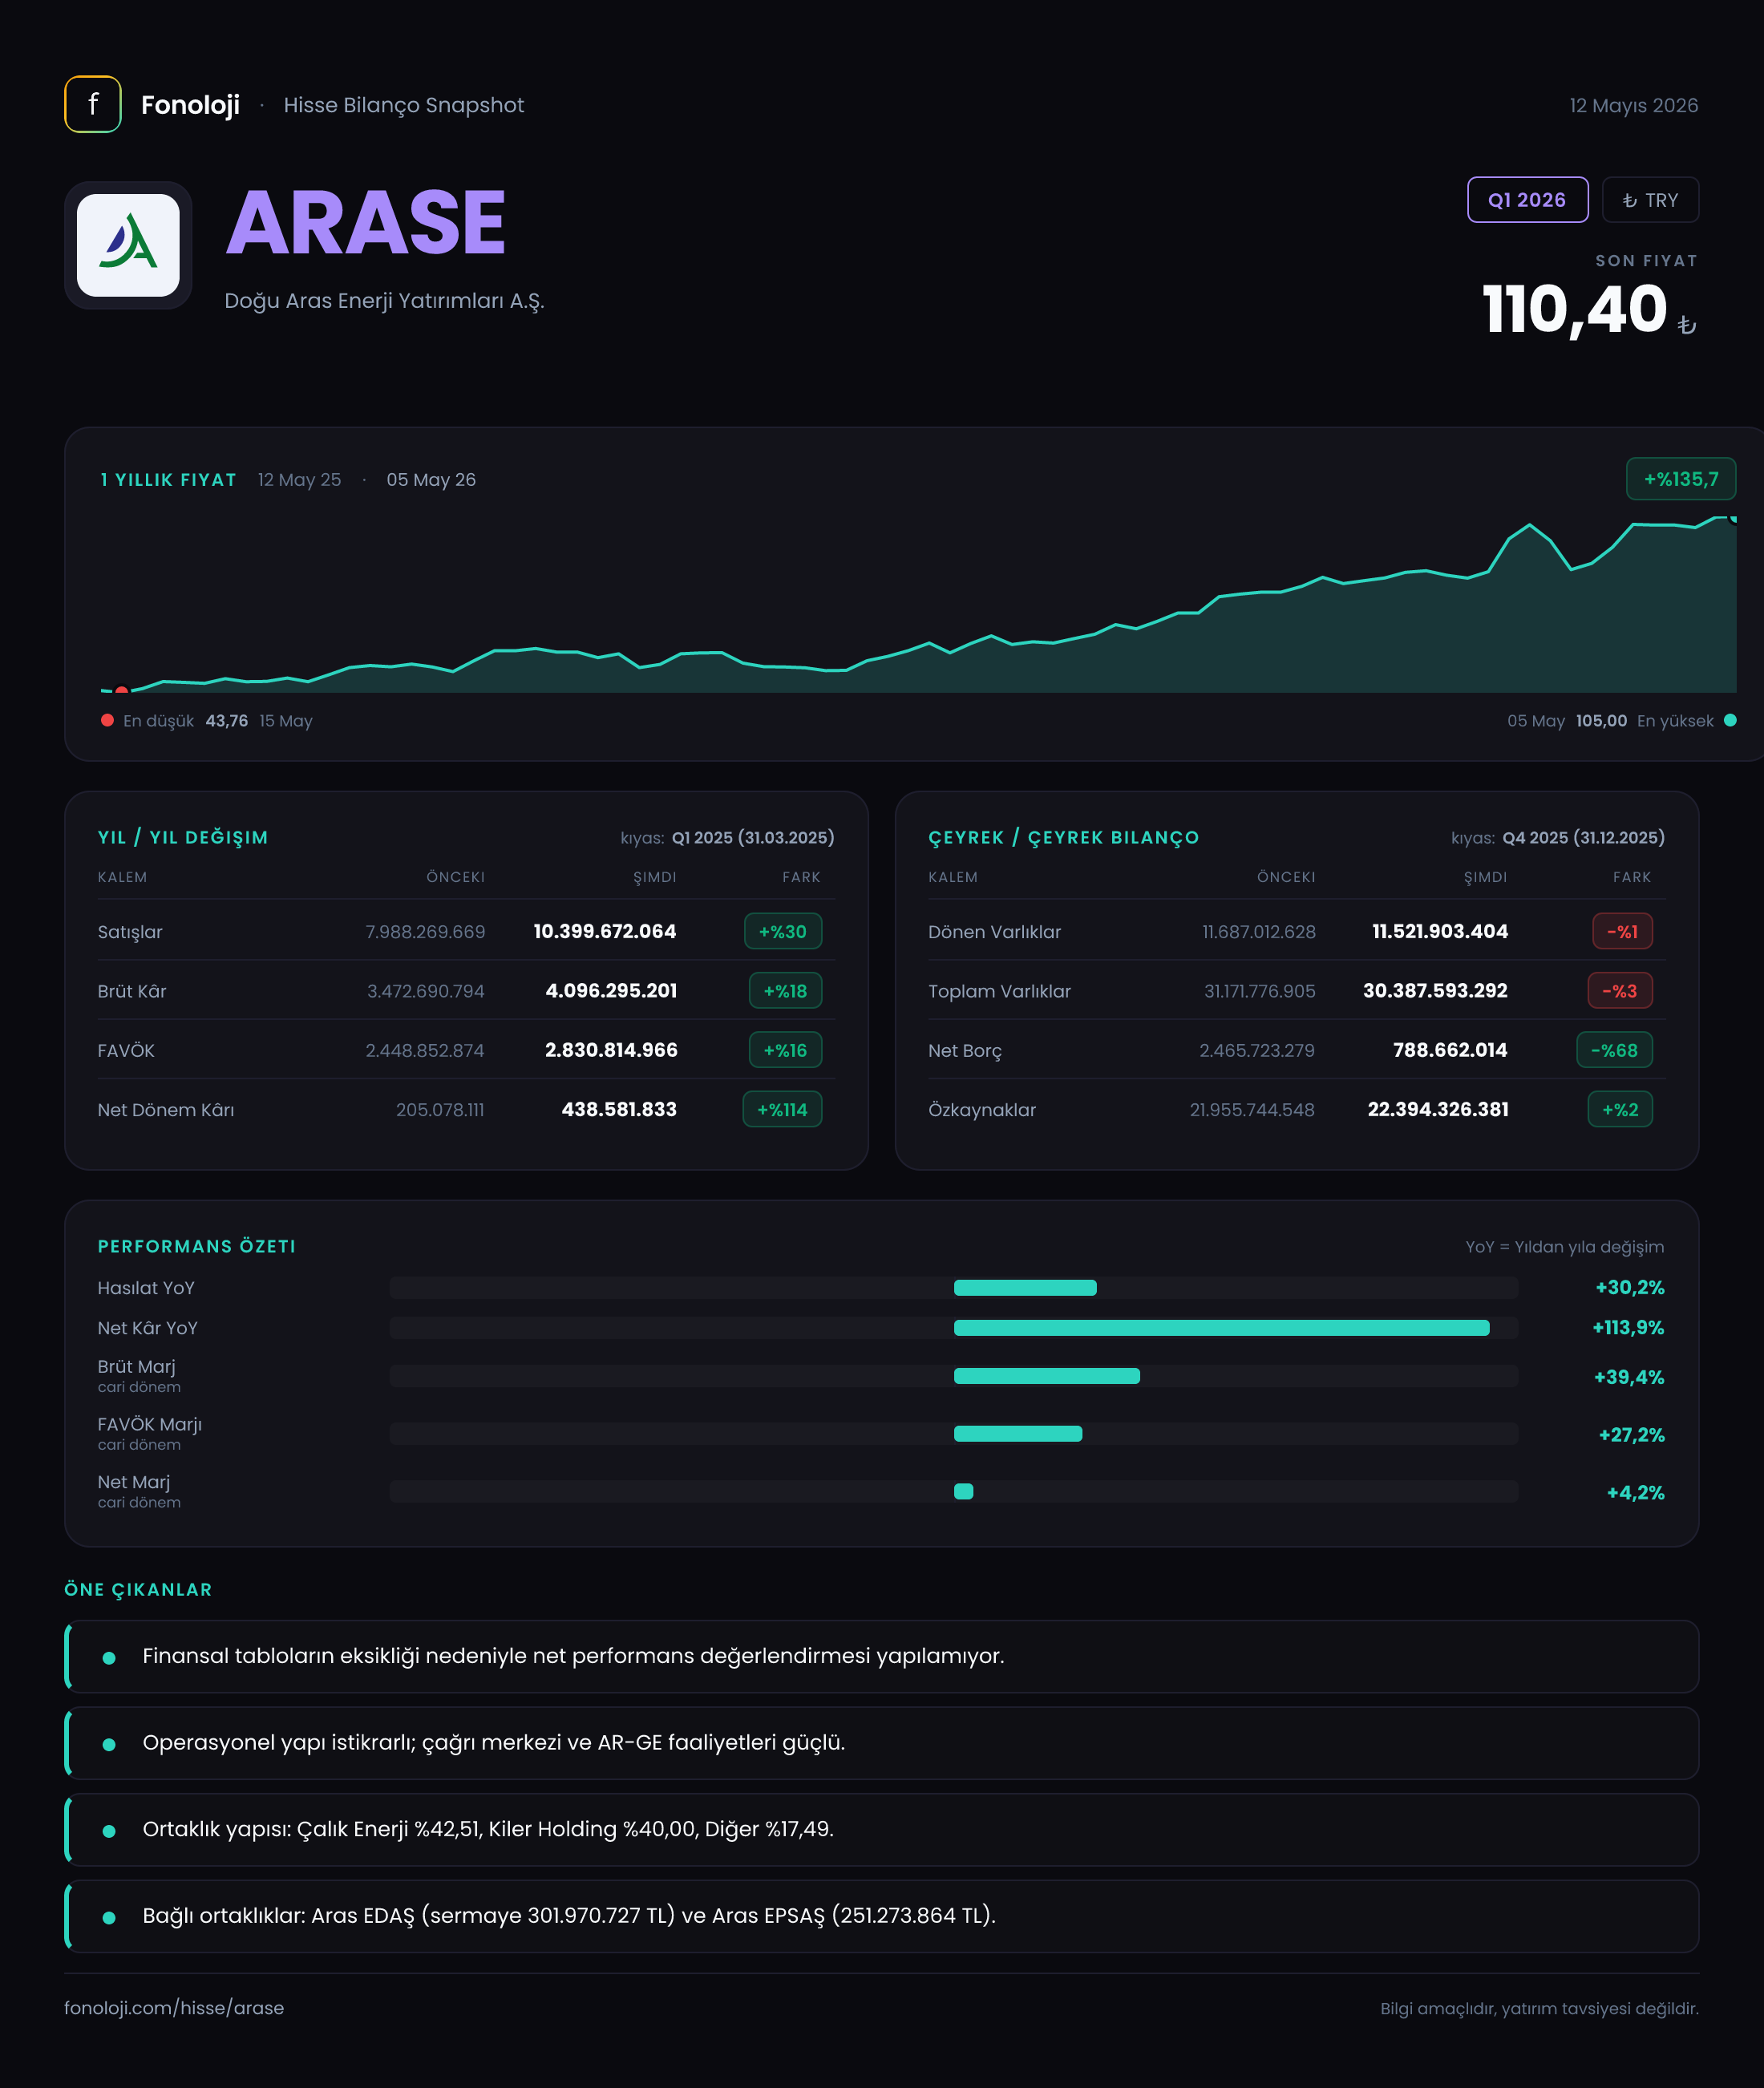Click the +30,2% Hasılat YoY value
Image resolution: width=1764 pixels, height=2088 pixels.
click(1630, 1288)
